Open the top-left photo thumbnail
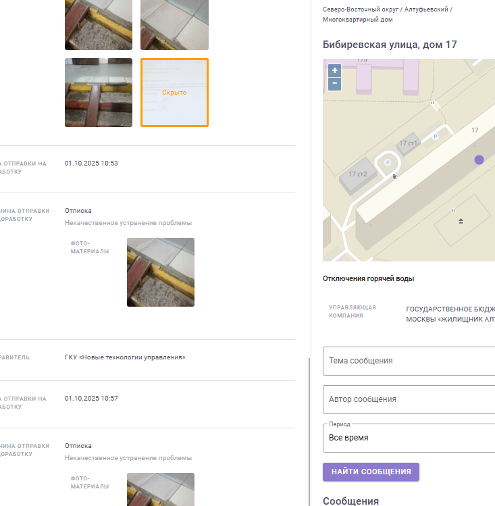This screenshot has width=495, height=506. pyautogui.click(x=99, y=25)
